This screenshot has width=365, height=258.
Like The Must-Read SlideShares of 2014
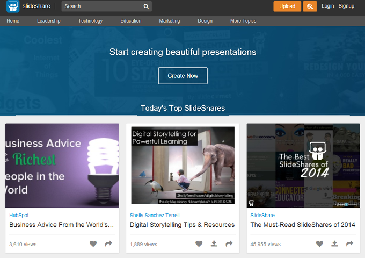pyautogui.click(x=319, y=244)
